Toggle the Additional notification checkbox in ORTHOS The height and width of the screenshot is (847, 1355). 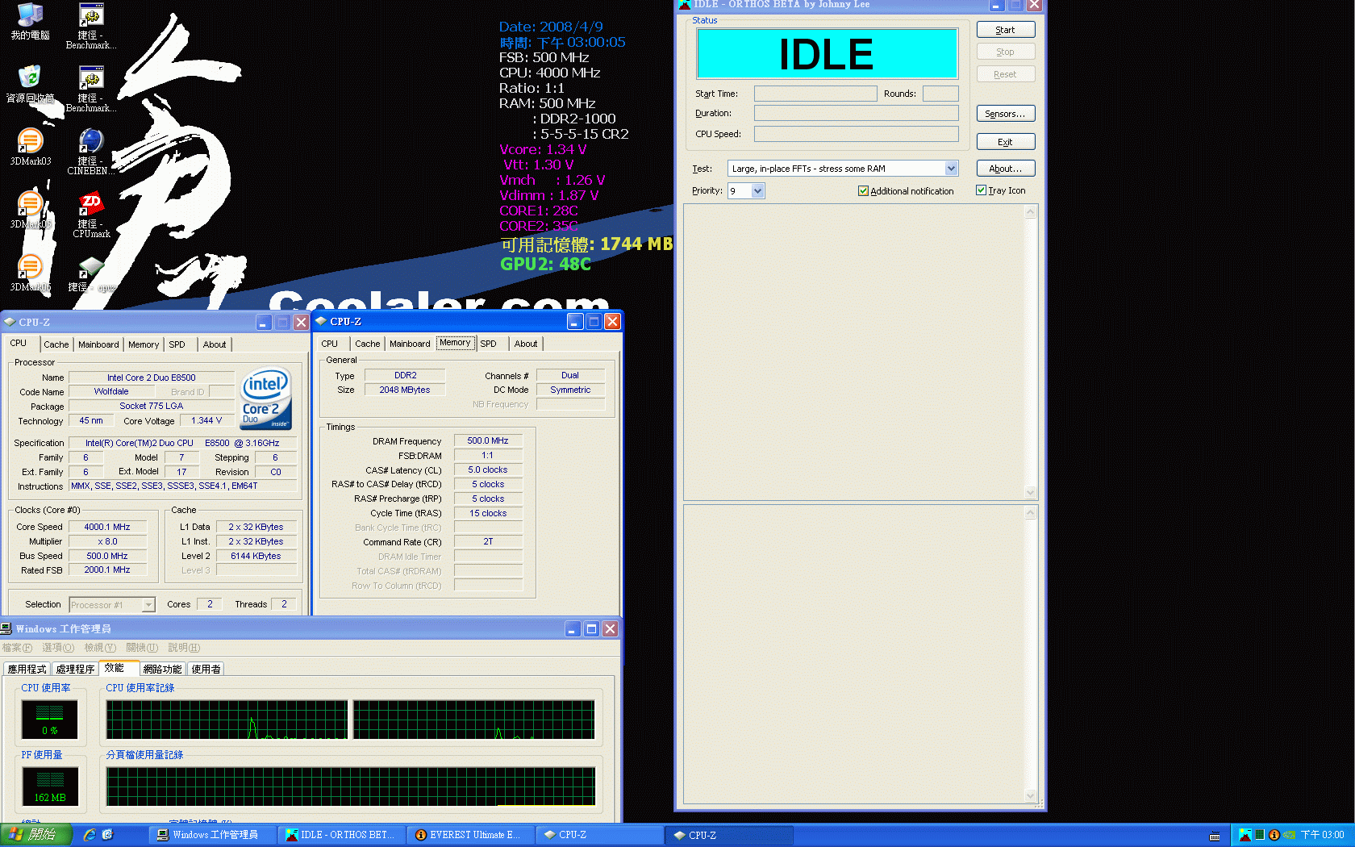pos(863,191)
